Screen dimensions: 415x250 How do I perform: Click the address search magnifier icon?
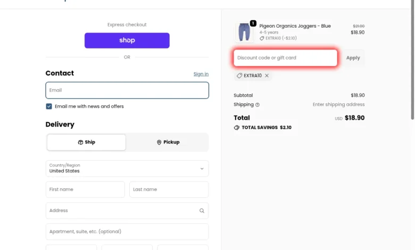(x=202, y=211)
